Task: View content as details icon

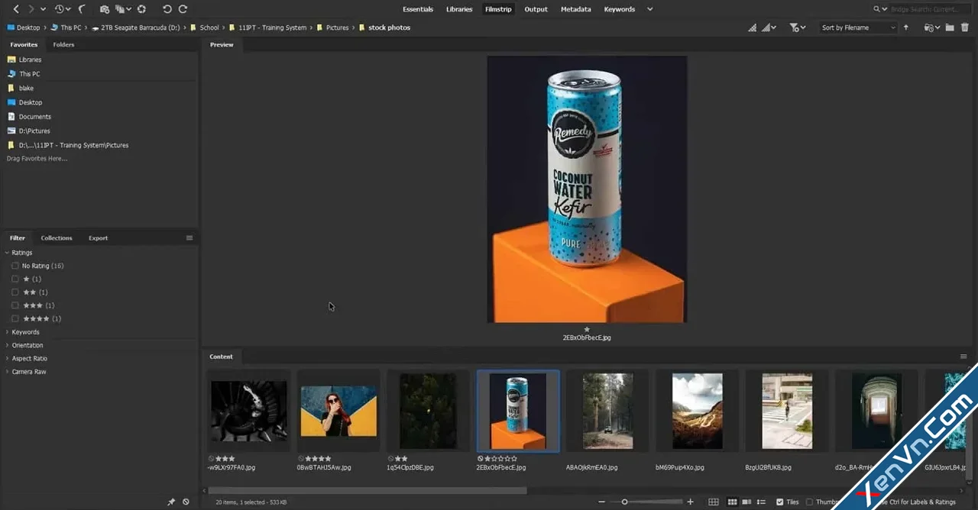Action: 746,502
